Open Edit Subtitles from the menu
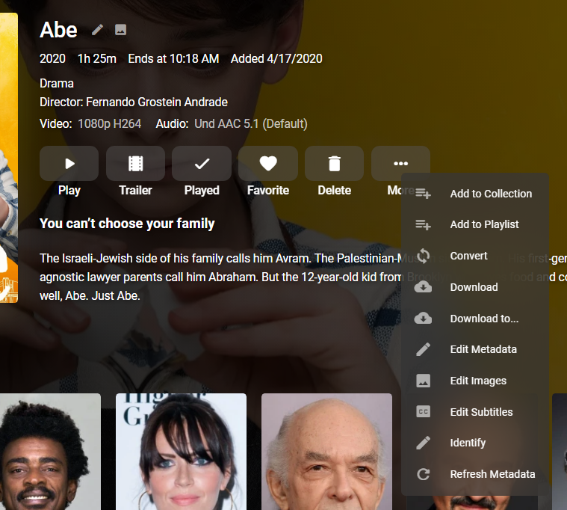Viewport: 567px width, 510px height. 475,412
